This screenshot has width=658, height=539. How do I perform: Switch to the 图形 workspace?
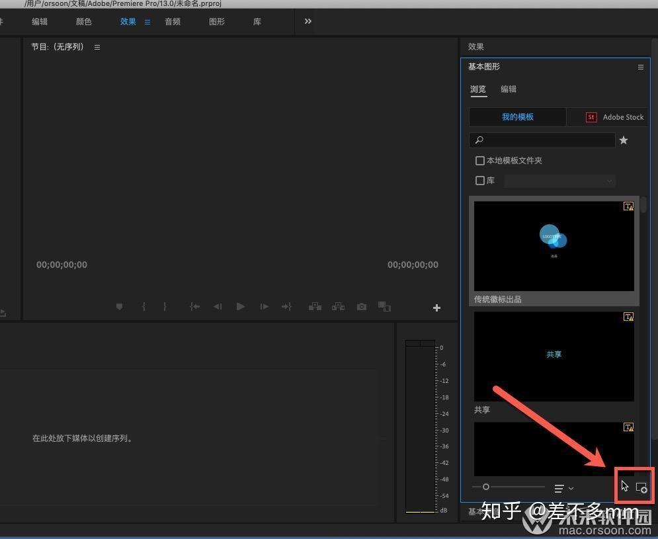pos(216,21)
